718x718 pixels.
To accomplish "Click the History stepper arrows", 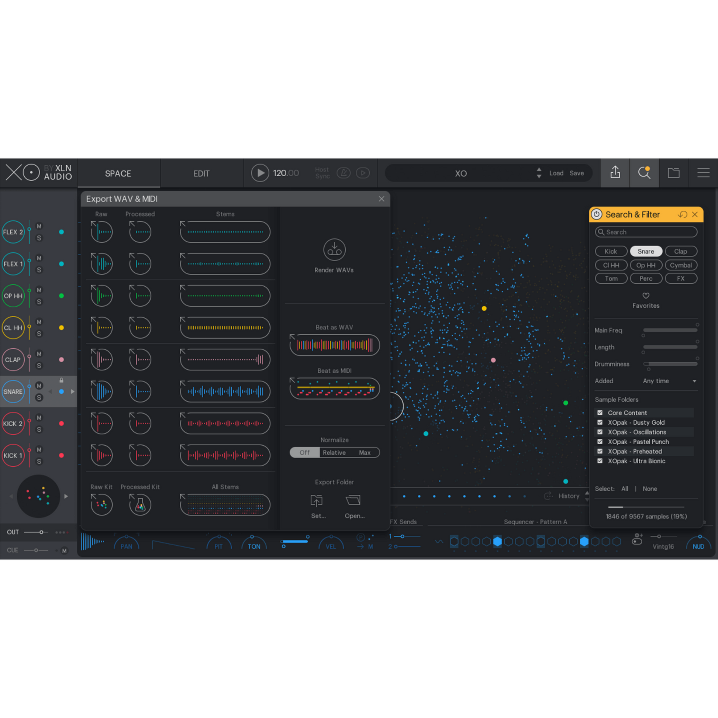I will pos(587,496).
